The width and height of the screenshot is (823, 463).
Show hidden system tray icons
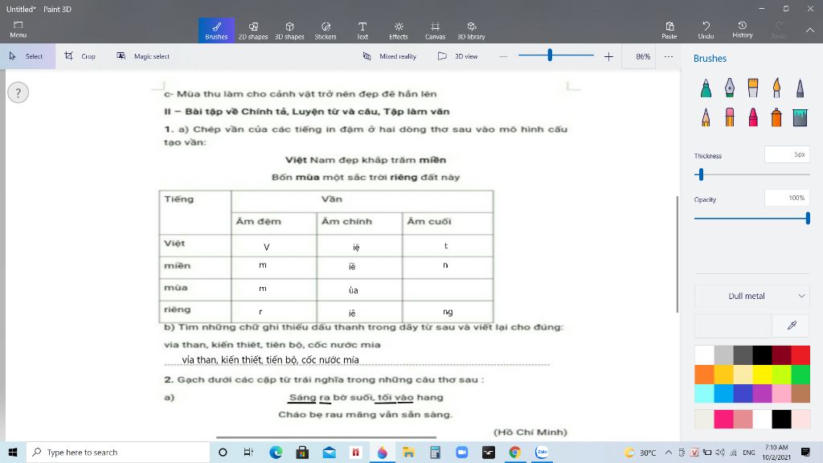(x=668, y=452)
